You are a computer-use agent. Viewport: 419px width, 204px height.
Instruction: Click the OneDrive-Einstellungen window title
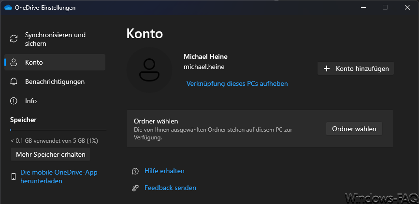tap(45, 8)
